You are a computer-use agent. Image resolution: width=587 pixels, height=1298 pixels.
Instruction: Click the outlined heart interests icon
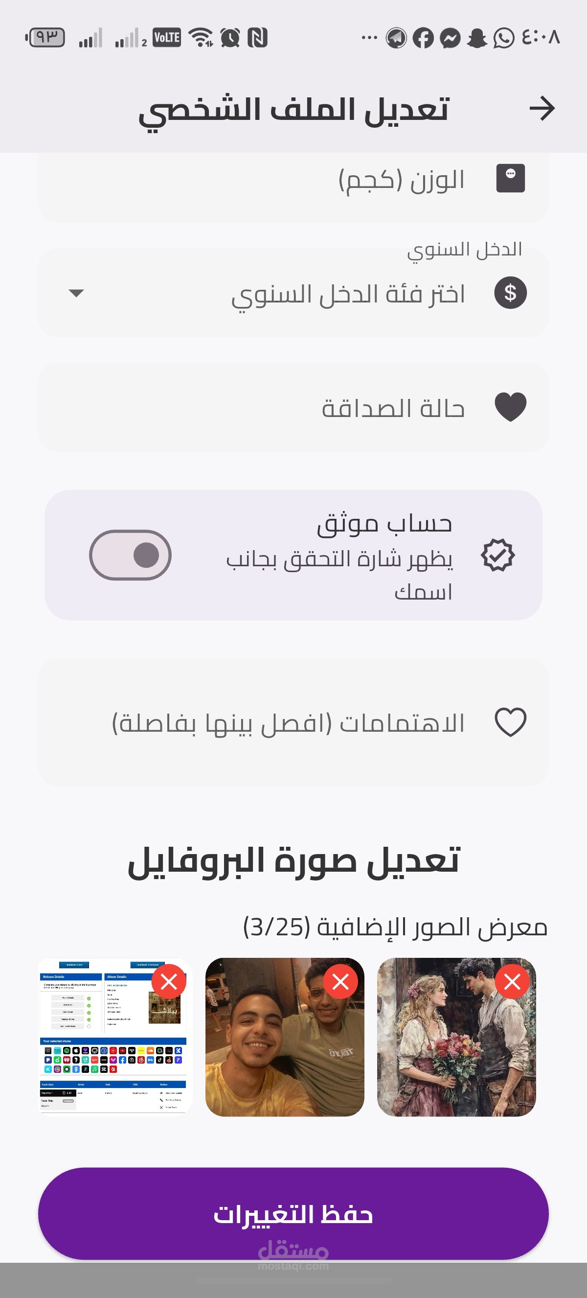point(511,722)
